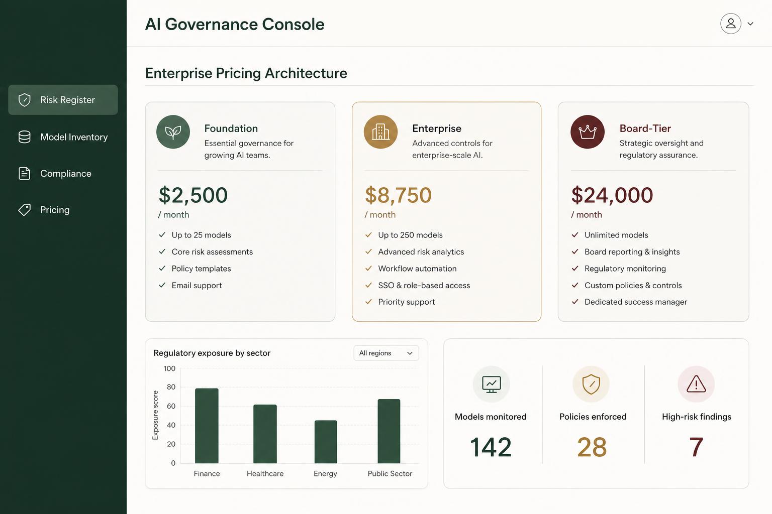Image resolution: width=772 pixels, height=514 pixels.
Task: Open the user profile avatar icon
Action: click(731, 24)
